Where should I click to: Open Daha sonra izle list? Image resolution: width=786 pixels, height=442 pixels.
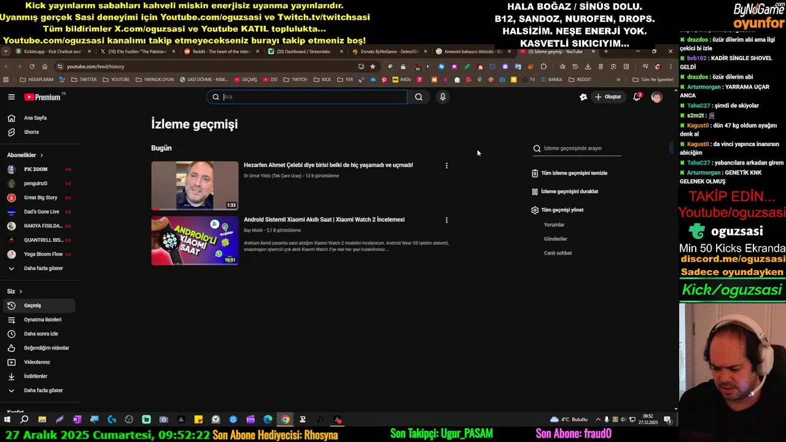(x=41, y=334)
